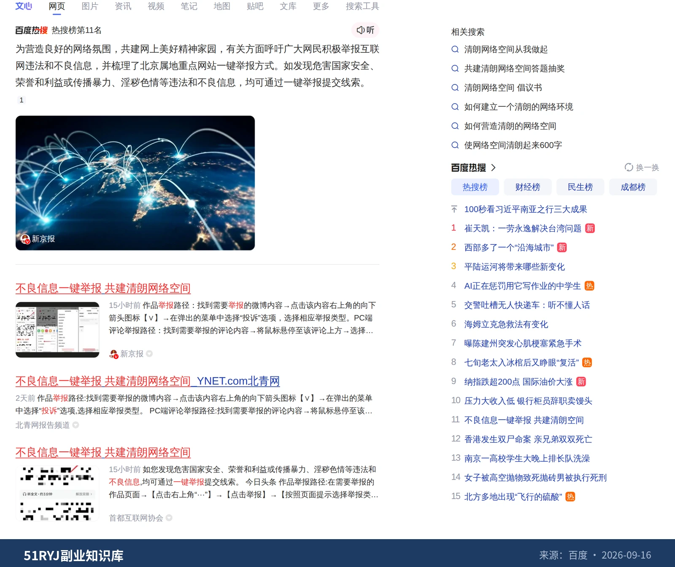Go to the 笔记 tab
Image resolution: width=675 pixels, height=567 pixels.
pos(189,6)
